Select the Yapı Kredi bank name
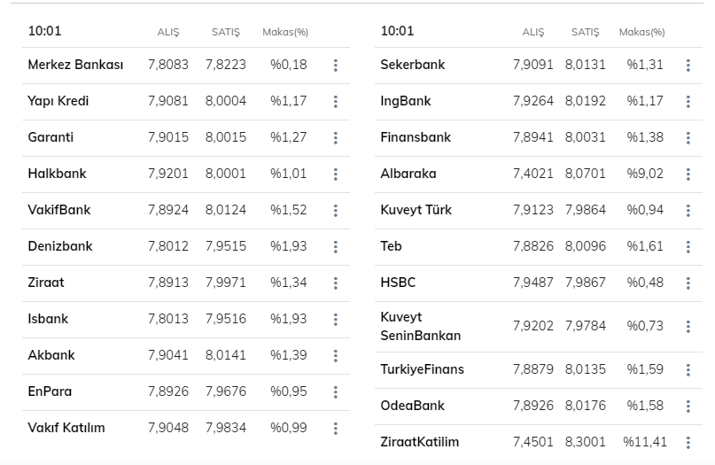 (x=58, y=101)
